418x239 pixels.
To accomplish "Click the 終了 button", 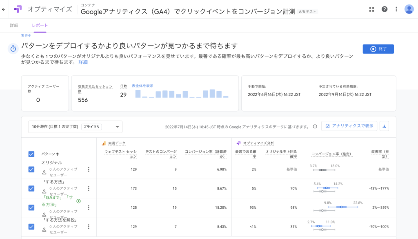I will (378, 49).
